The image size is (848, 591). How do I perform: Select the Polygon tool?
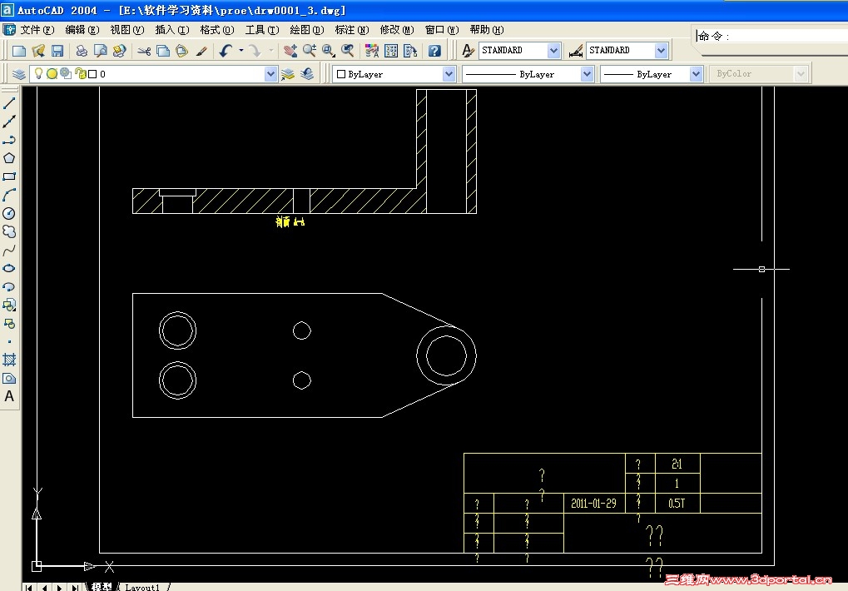9,158
